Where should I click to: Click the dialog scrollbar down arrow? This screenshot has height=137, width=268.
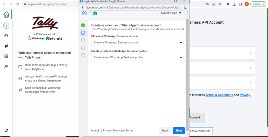point(187,134)
